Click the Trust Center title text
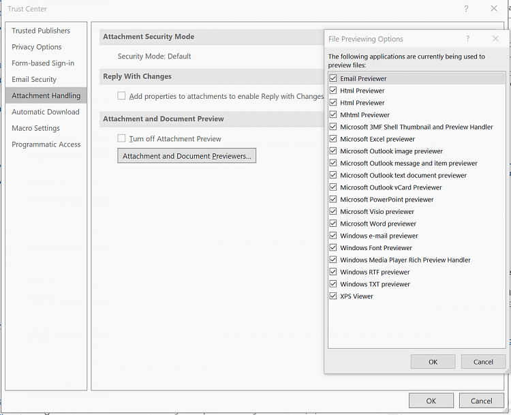 coord(27,9)
